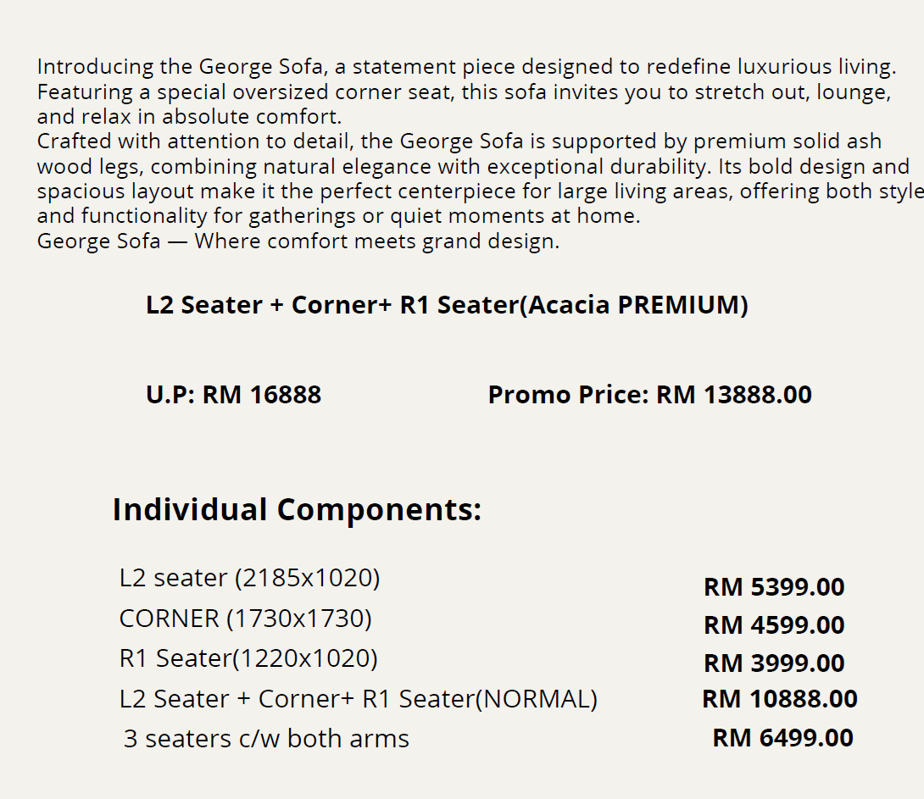Select the L2 Seater + Corner+ R1 Seater(NORMAL) item
Viewport: 924px width, 799px height.
click(358, 699)
